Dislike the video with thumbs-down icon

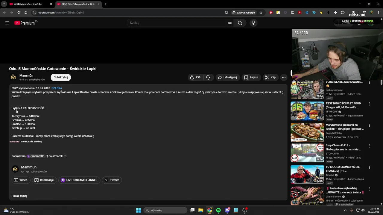pos(208,77)
